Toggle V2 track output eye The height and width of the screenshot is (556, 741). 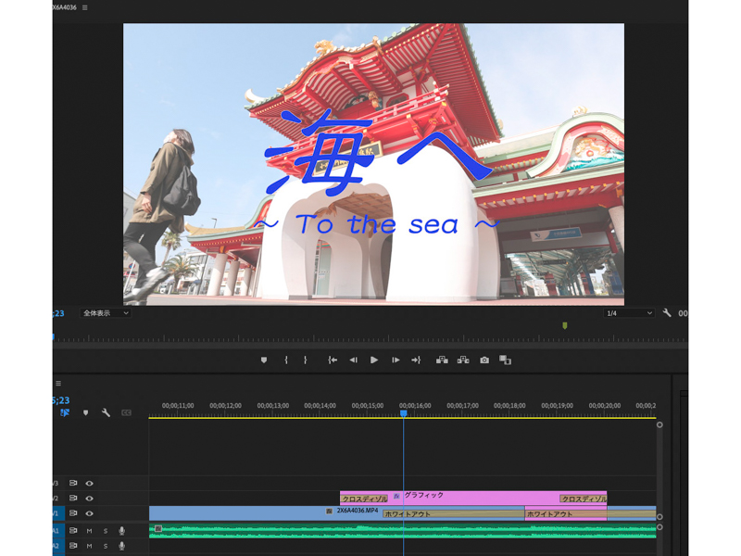89,499
